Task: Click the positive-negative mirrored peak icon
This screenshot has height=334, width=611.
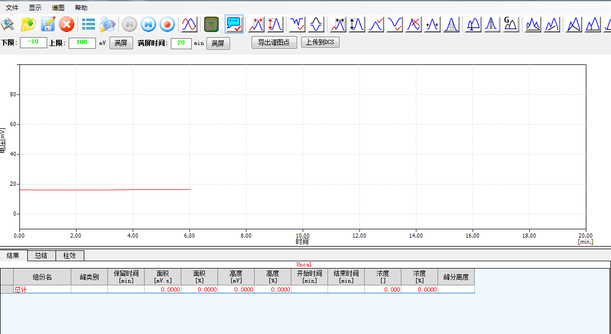Action: [316, 25]
